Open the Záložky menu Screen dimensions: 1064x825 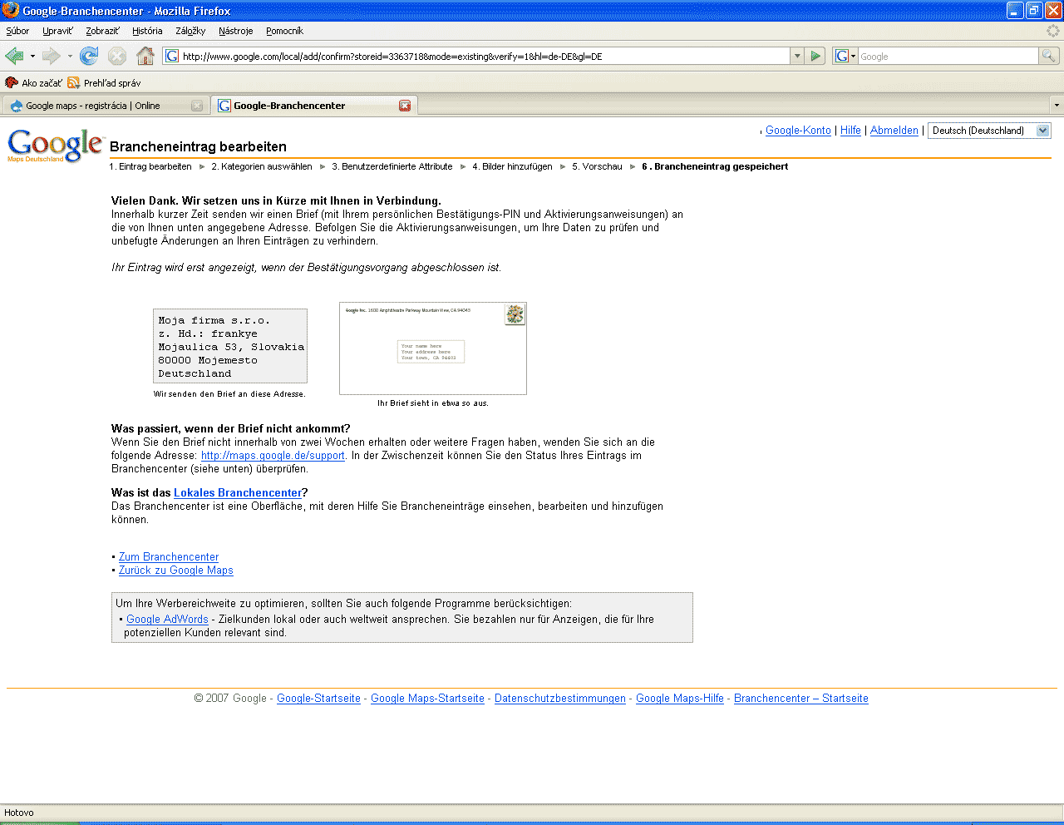click(x=190, y=31)
